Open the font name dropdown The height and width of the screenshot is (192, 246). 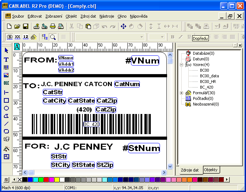(142, 37)
